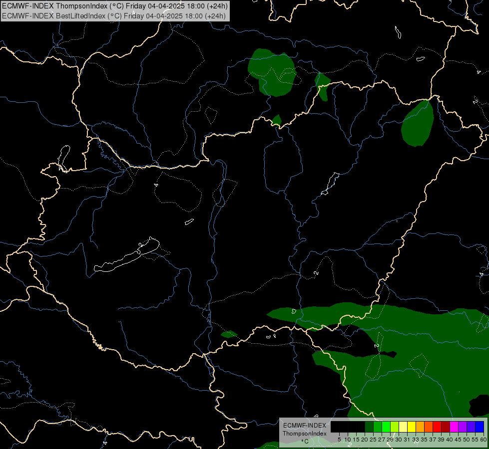Pick the pale yellow 30–31 legend swatch

tap(403, 427)
